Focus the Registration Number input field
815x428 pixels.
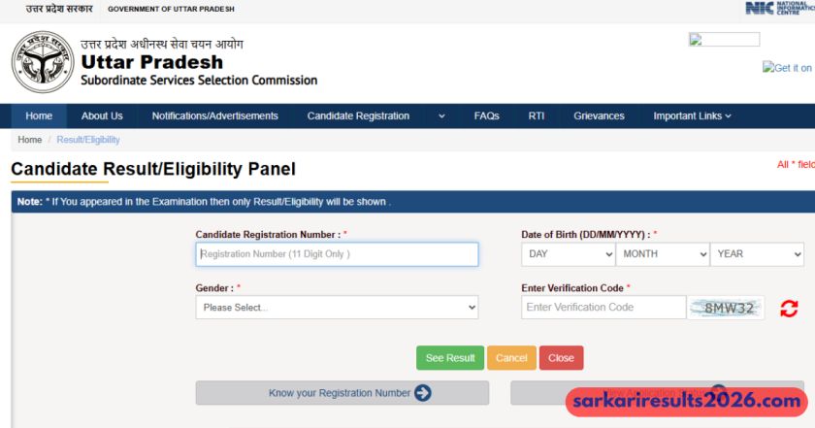[x=337, y=254]
